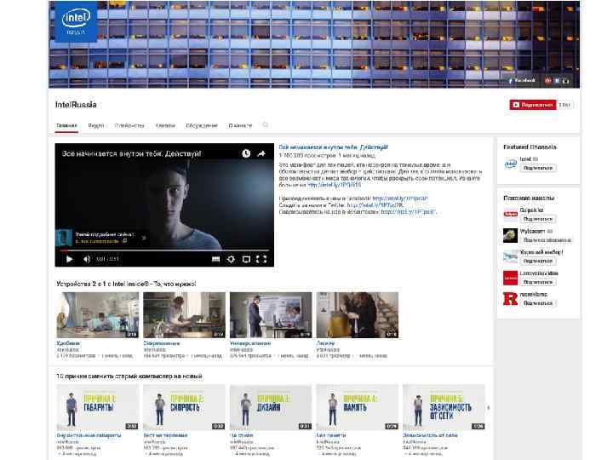Viewport: 613px width, 460px height.
Task: Subscribe to the red R channel
Action: [x=538, y=303]
